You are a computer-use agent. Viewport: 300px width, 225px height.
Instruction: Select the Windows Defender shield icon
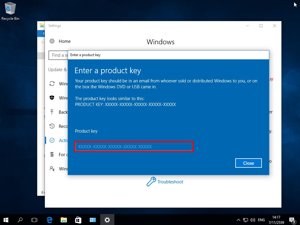click(52, 98)
